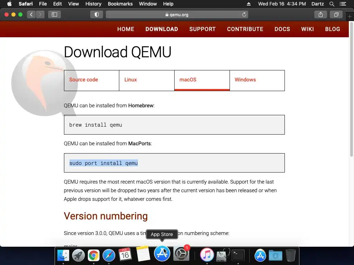Open the Bookmarks menu
The width and height of the screenshot is (354, 265).
120,4
